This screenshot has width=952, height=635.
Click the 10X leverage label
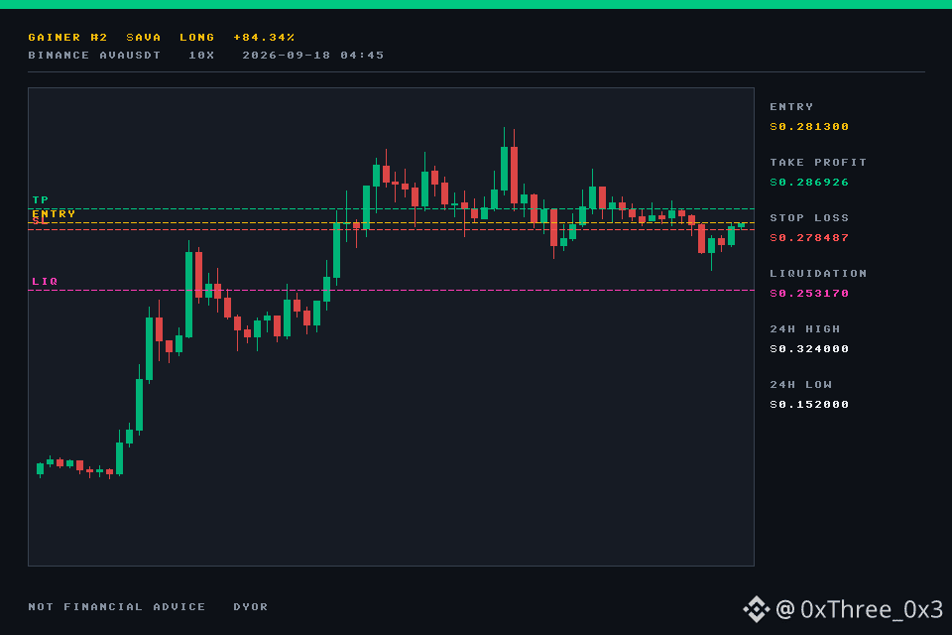[x=201, y=56]
